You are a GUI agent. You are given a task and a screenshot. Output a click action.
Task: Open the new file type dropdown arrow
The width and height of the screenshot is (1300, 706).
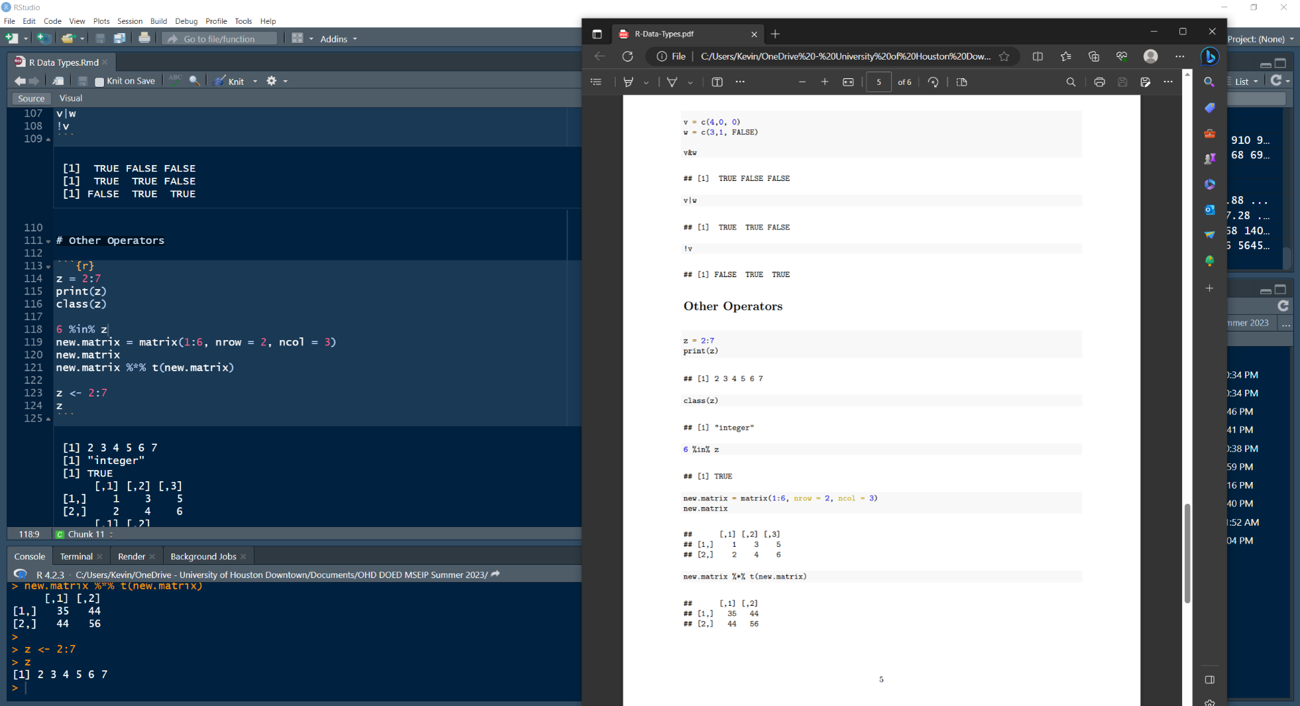pyautogui.click(x=26, y=38)
